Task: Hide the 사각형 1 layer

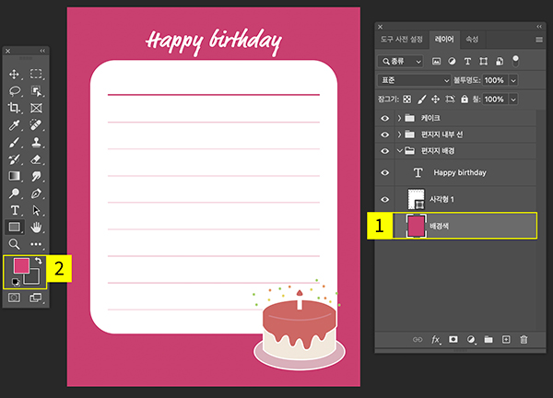Action: tap(384, 200)
